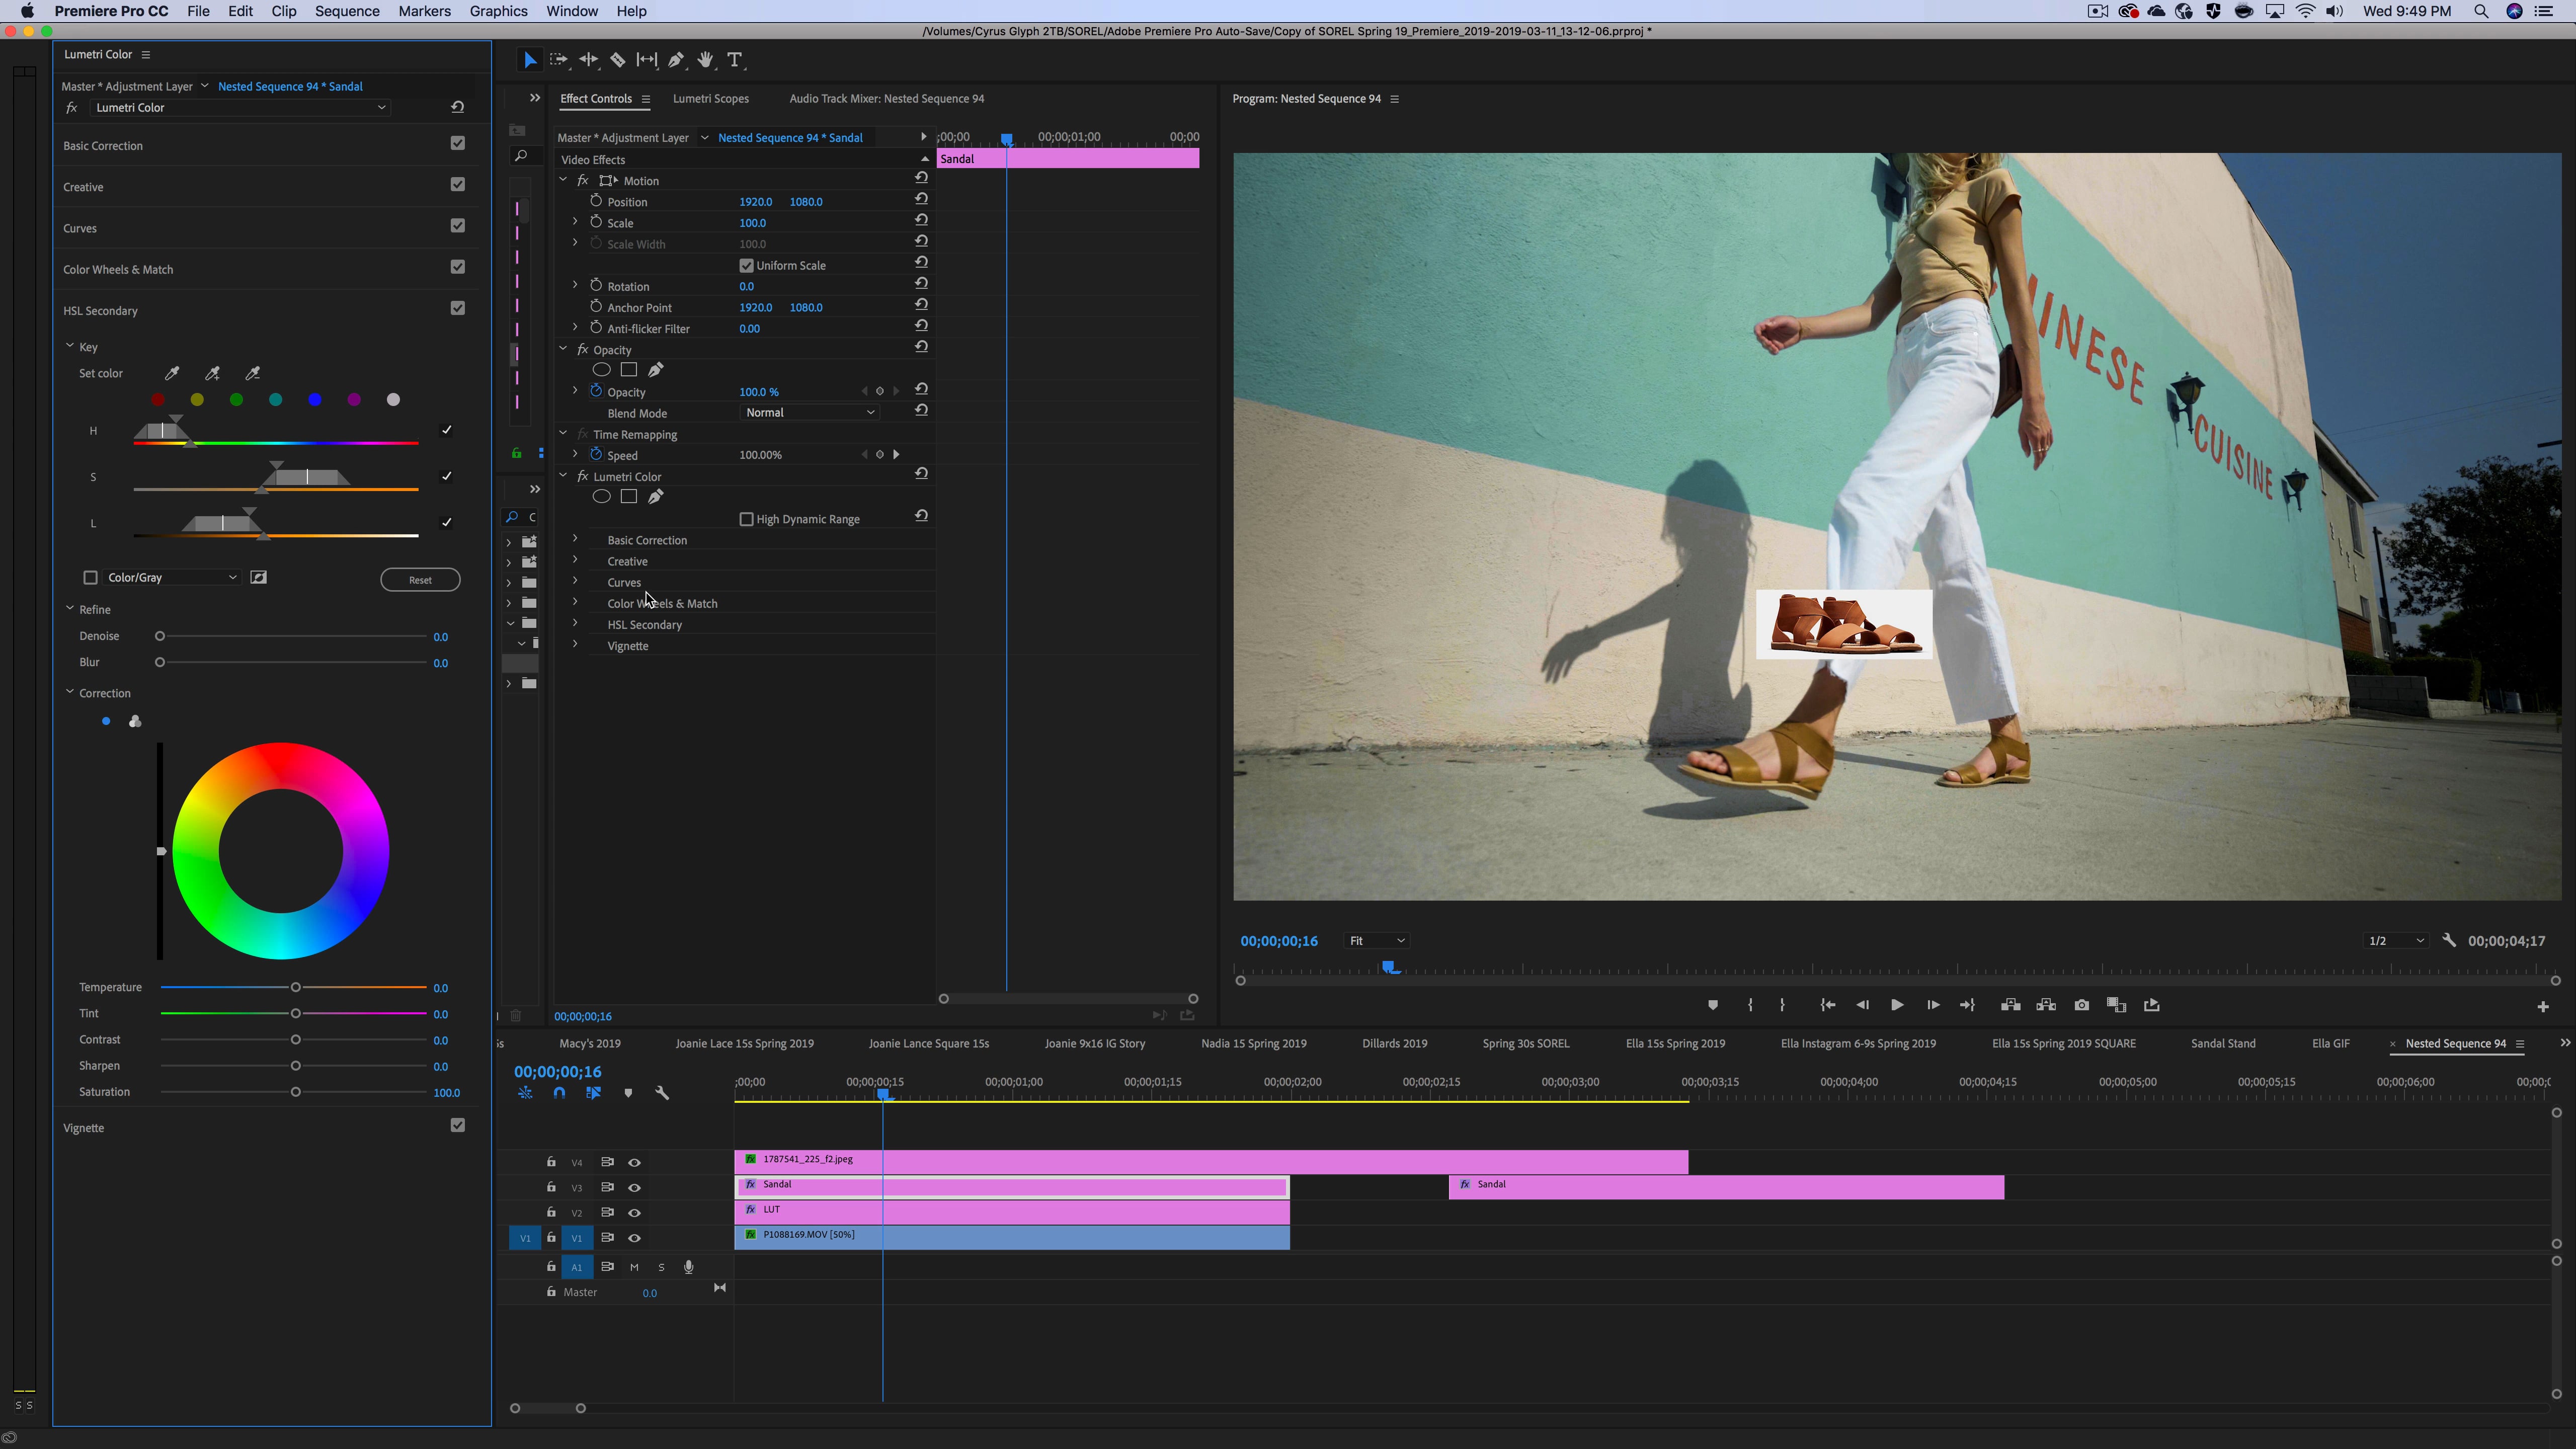
Task: Click the Reset button in HSL Secondary
Action: click(420, 580)
